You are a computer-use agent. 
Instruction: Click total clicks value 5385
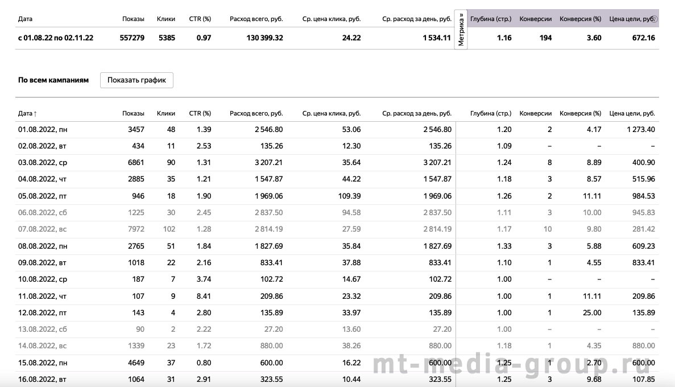pyautogui.click(x=167, y=38)
